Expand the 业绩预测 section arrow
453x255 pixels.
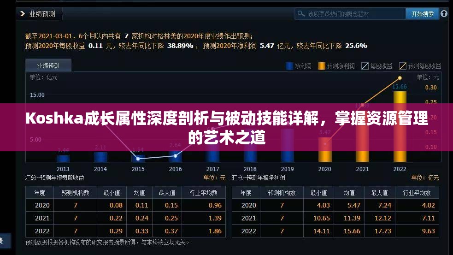pos(22,13)
